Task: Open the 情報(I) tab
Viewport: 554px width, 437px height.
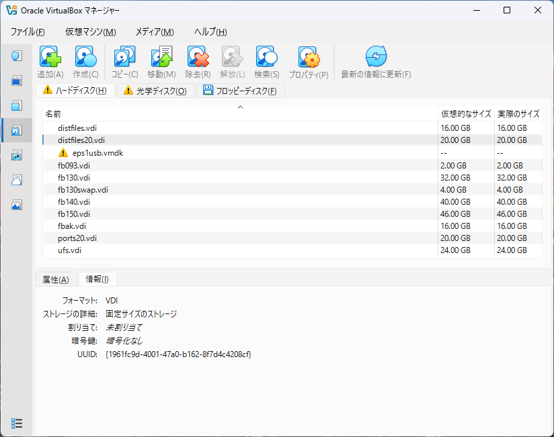Action: point(97,279)
